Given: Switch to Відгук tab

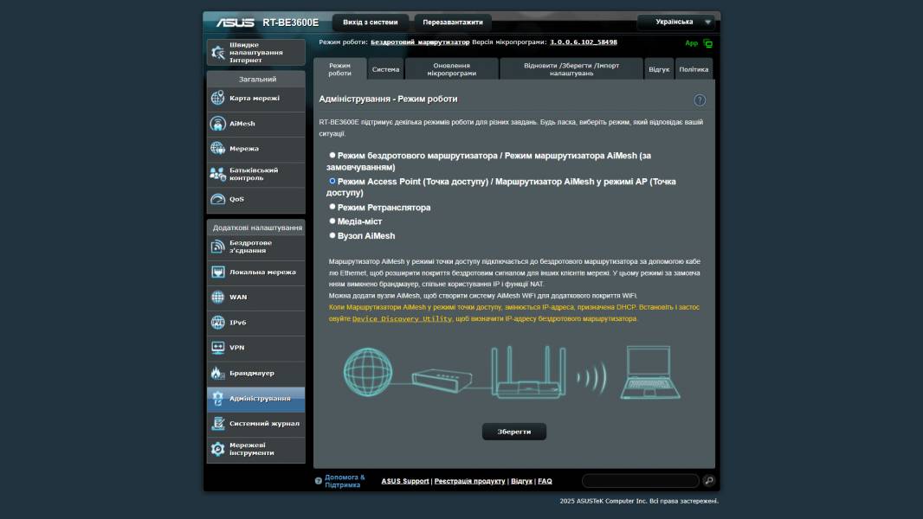Looking at the screenshot, I should point(659,69).
